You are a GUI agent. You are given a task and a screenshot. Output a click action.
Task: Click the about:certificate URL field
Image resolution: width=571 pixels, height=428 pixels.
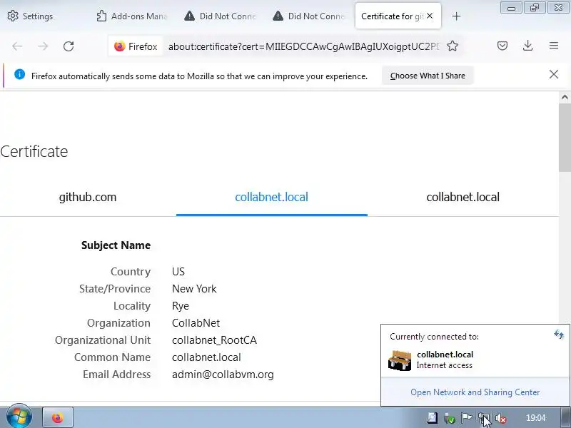(304, 46)
